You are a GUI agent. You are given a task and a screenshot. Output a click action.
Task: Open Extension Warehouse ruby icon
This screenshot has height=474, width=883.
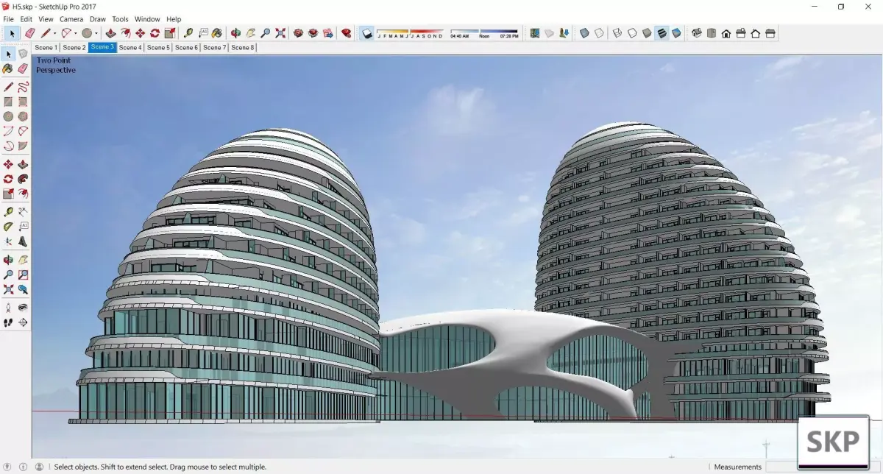click(x=346, y=33)
